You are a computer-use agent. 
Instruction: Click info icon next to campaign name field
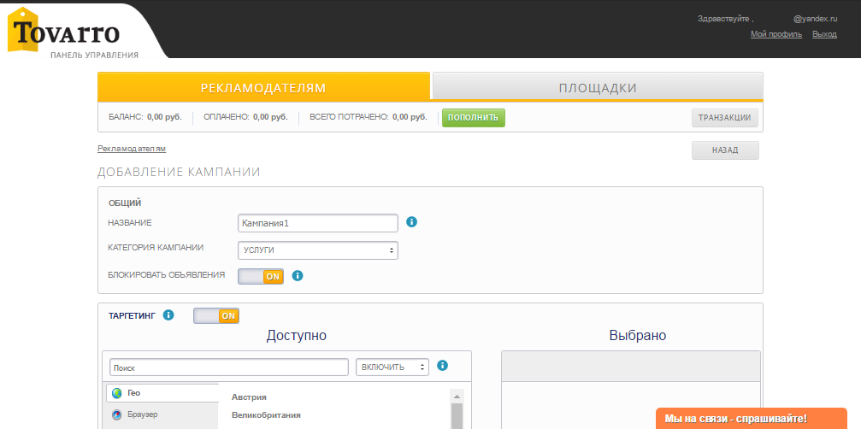pos(412,222)
